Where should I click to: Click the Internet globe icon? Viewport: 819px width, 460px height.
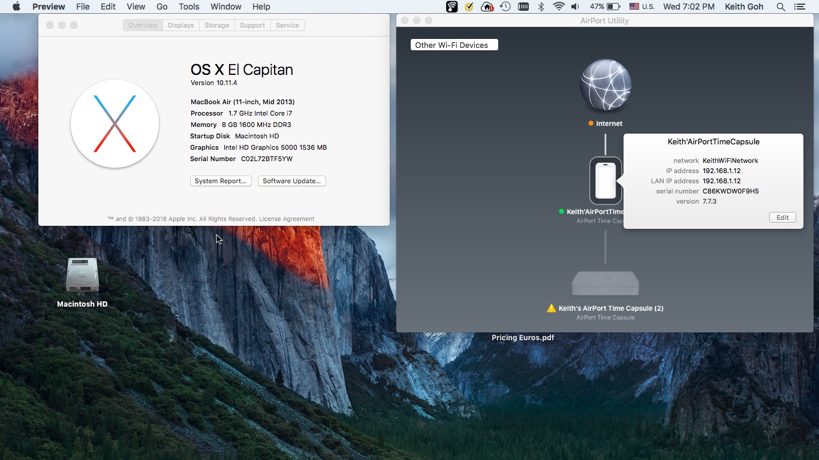[x=606, y=86]
